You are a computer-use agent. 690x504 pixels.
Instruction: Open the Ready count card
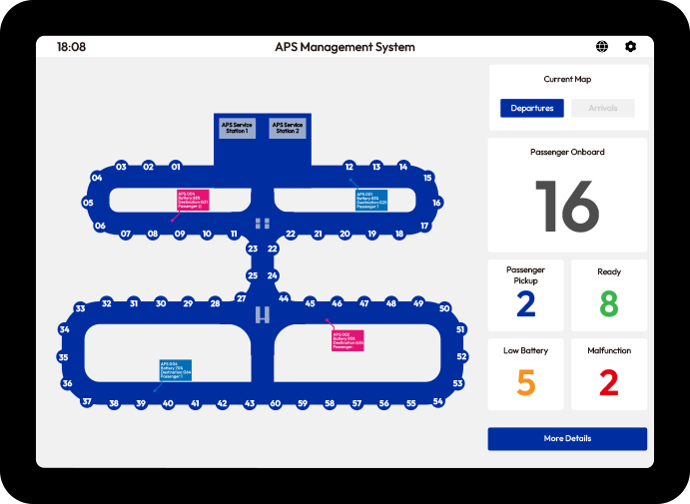(x=609, y=295)
